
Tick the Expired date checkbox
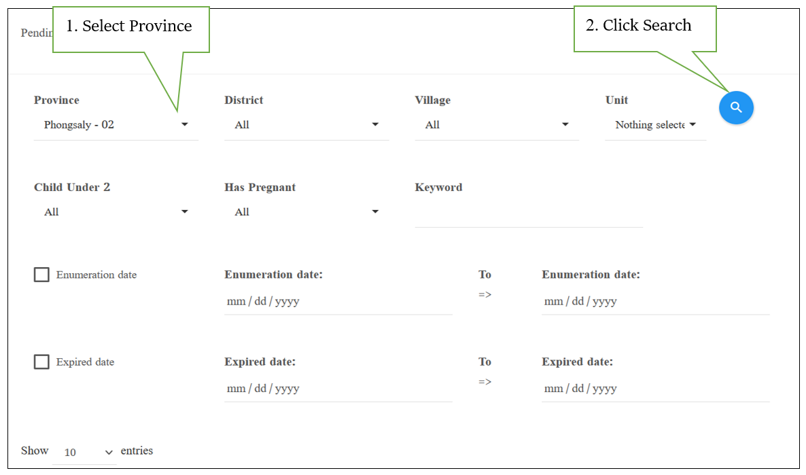click(x=41, y=362)
